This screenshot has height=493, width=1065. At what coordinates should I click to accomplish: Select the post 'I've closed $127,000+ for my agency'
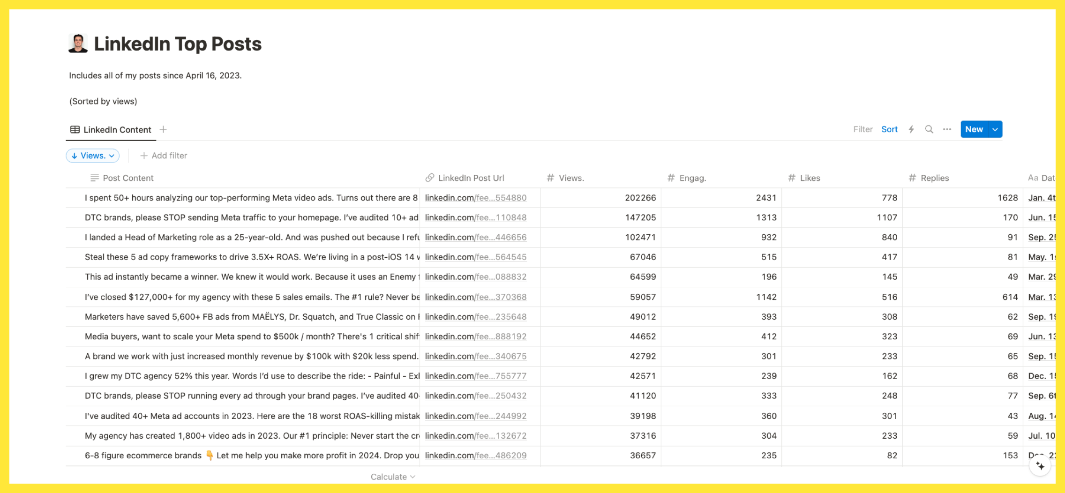click(251, 297)
